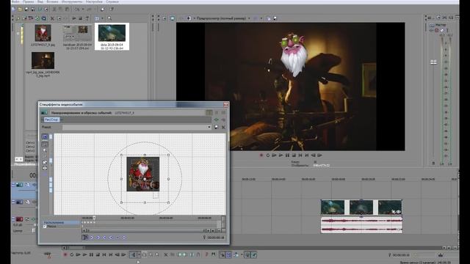
Task: Go to previous keyframe in Pan/Crop
Action: 98,238
